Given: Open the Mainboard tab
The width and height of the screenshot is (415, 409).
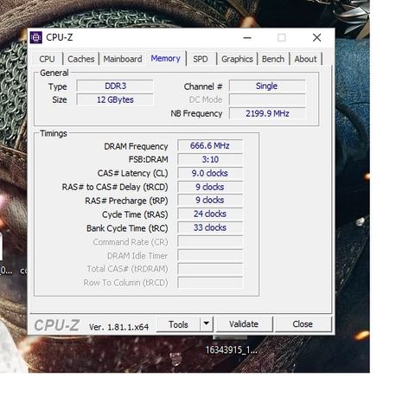Looking at the screenshot, I should click(x=123, y=59).
